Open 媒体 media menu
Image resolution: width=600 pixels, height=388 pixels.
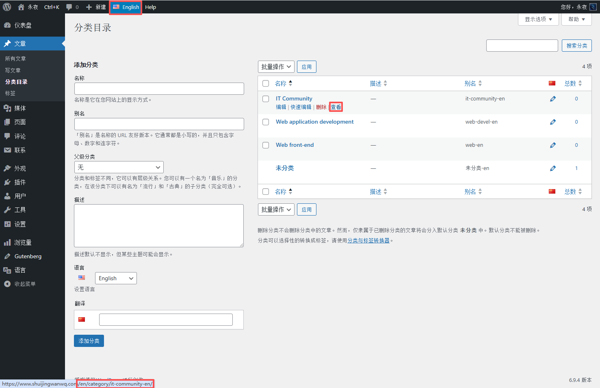tap(32, 108)
